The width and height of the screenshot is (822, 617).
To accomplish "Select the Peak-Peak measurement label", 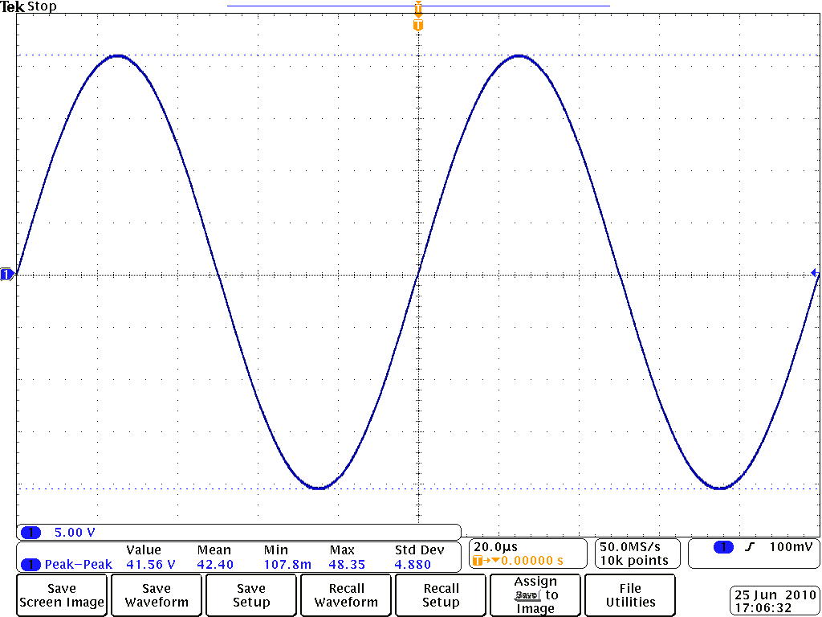I will (x=79, y=565).
